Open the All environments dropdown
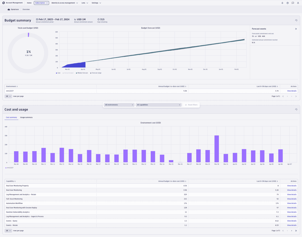The width and height of the screenshot is (302, 237). (119, 105)
